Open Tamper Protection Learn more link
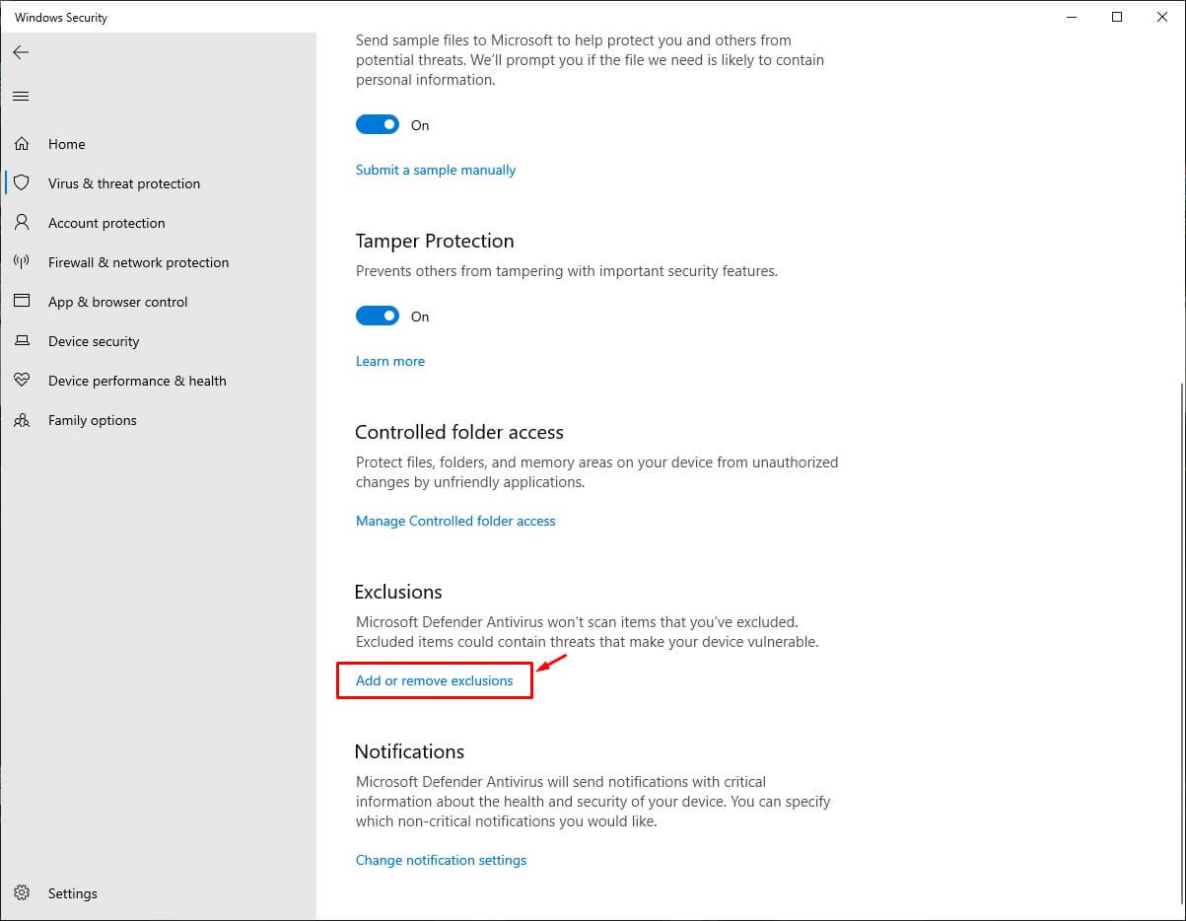 (x=390, y=361)
